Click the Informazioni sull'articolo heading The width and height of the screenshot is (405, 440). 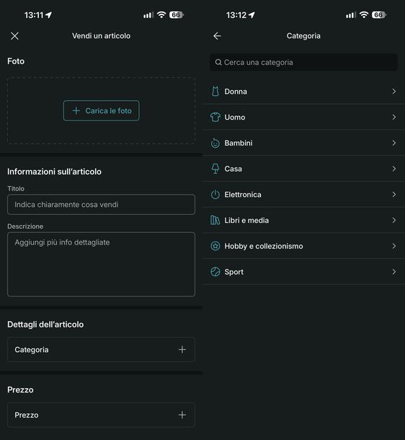(54, 172)
